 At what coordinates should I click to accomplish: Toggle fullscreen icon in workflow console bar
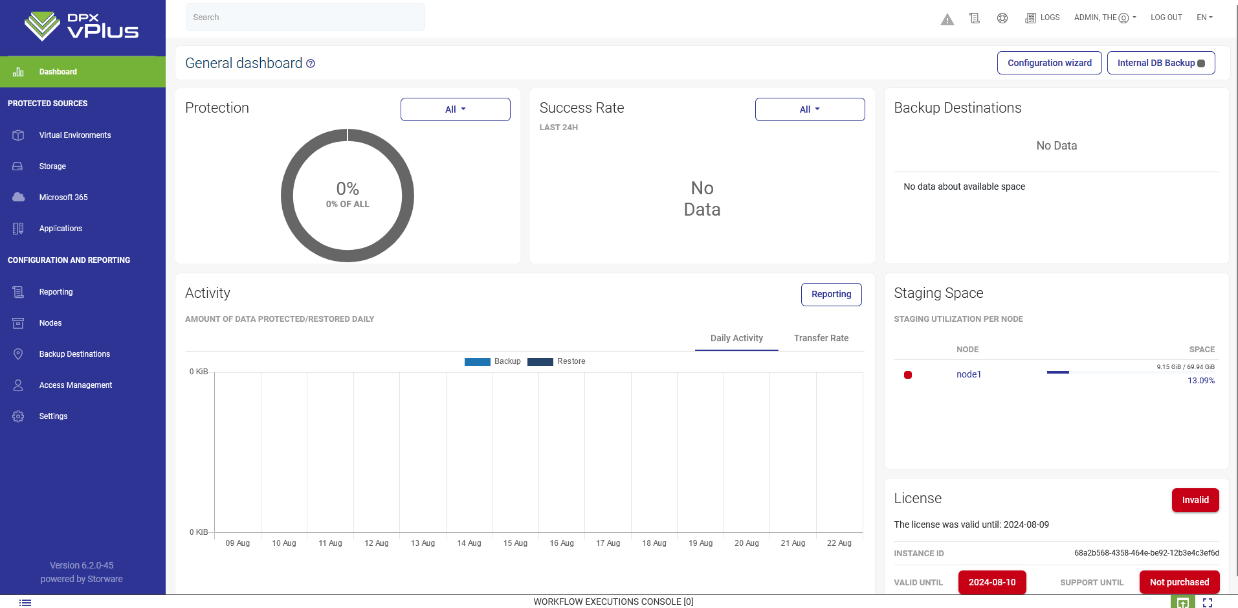1208,603
